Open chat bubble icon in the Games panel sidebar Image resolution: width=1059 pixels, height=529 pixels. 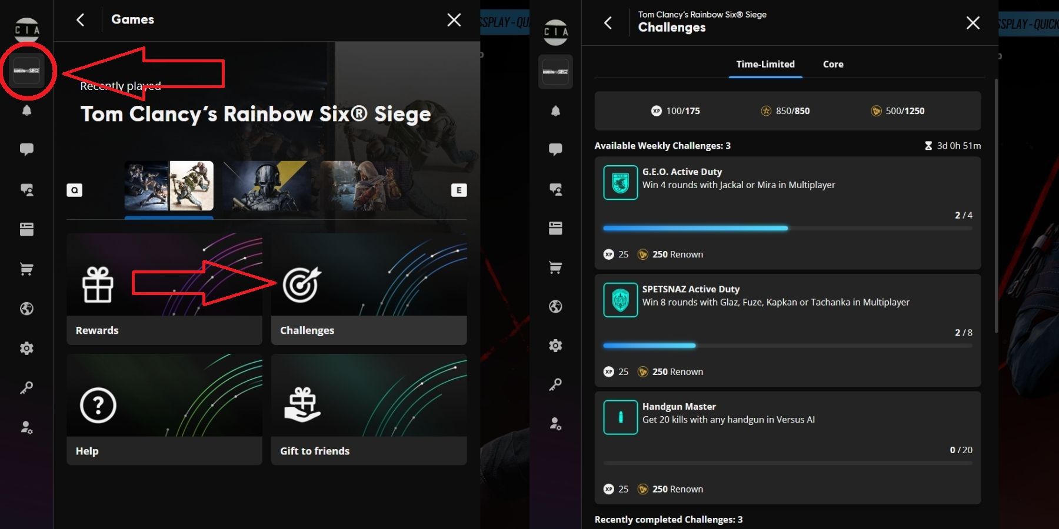pos(26,149)
